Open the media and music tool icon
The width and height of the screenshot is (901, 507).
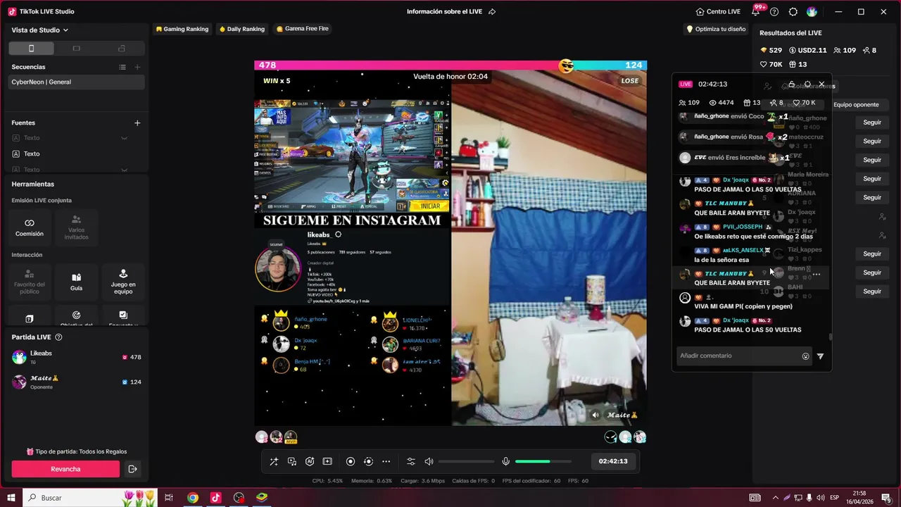click(x=292, y=461)
